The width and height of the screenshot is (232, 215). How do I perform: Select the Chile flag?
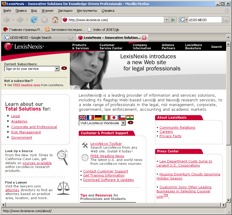(122, 117)
